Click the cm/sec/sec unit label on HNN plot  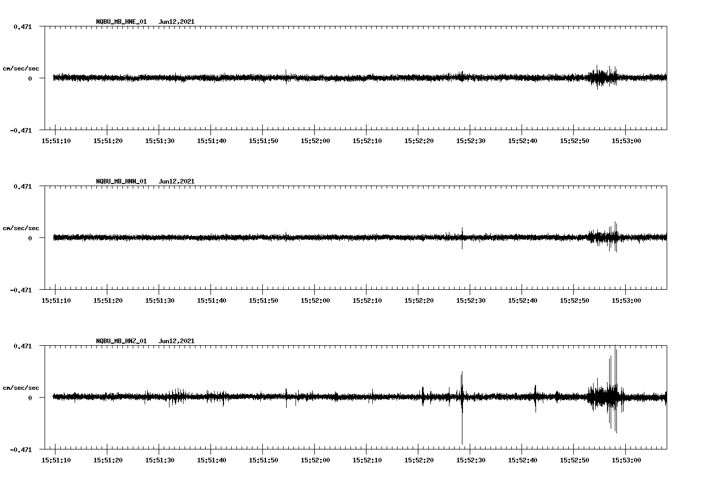click(21, 228)
